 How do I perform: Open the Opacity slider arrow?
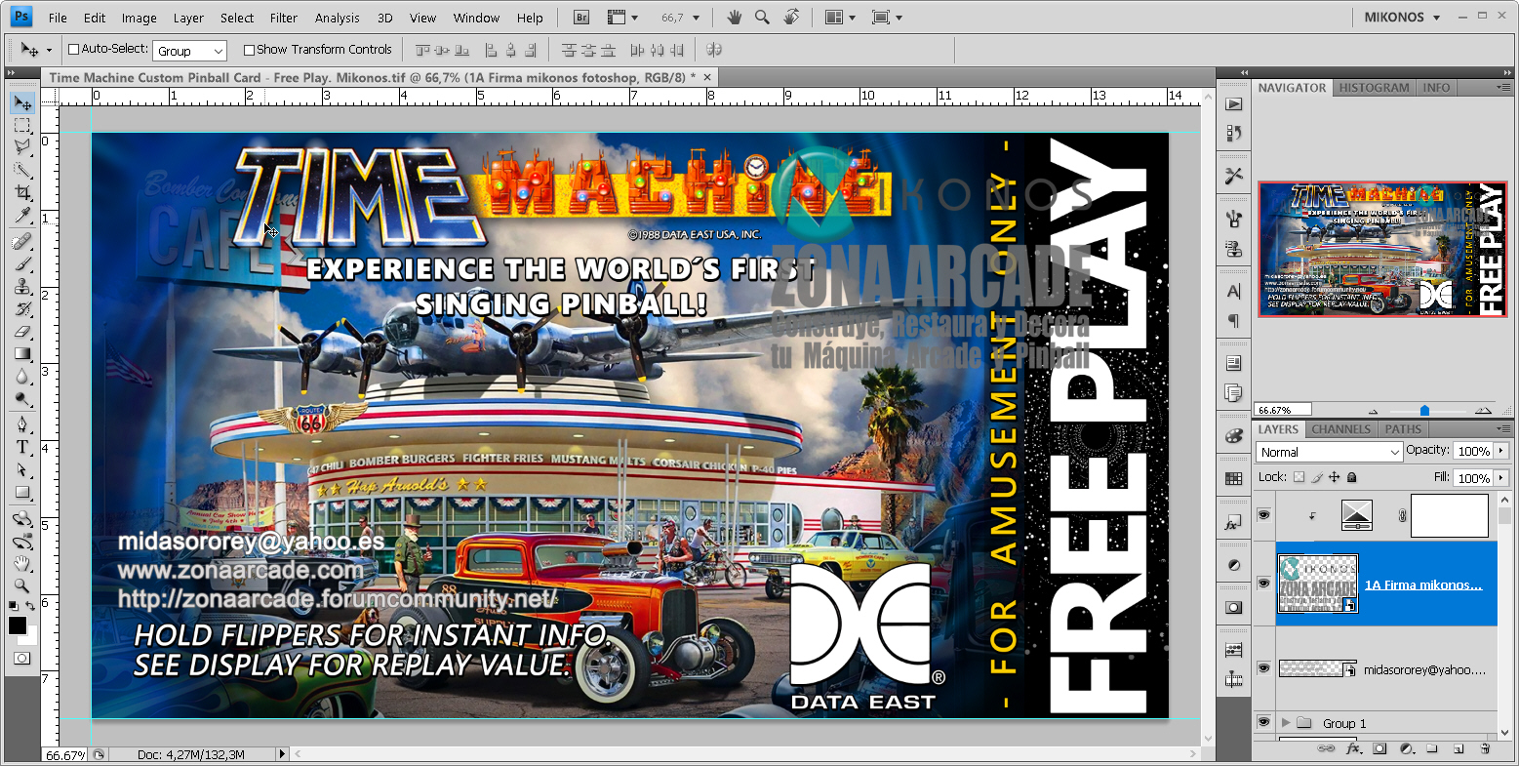1500,452
